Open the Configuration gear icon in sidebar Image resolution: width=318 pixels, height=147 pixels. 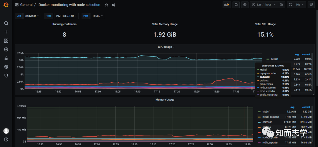coord(6,67)
